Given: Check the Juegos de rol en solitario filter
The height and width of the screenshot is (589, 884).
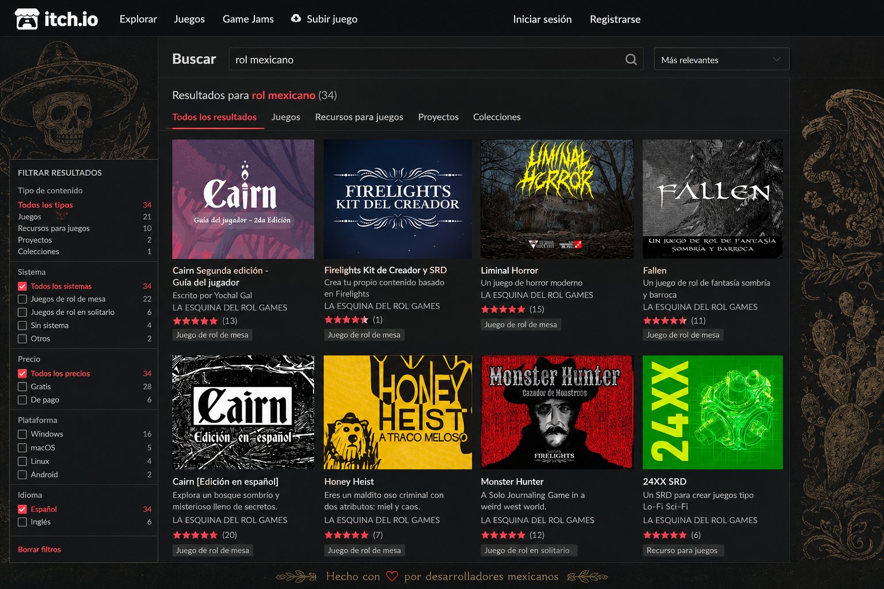Looking at the screenshot, I should pyautogui.click(x=22, y=312).
